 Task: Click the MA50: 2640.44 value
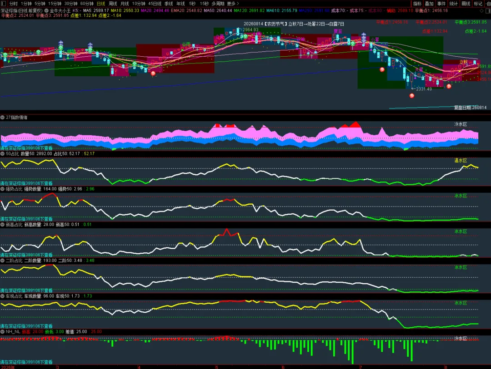coord(218,10)
